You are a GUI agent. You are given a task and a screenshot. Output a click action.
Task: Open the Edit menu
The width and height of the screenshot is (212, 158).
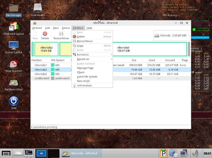[x=47, y=28]
